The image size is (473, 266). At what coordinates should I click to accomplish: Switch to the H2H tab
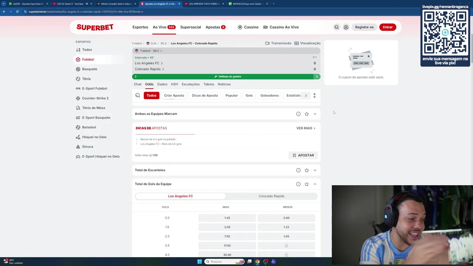tap(174, 84)
